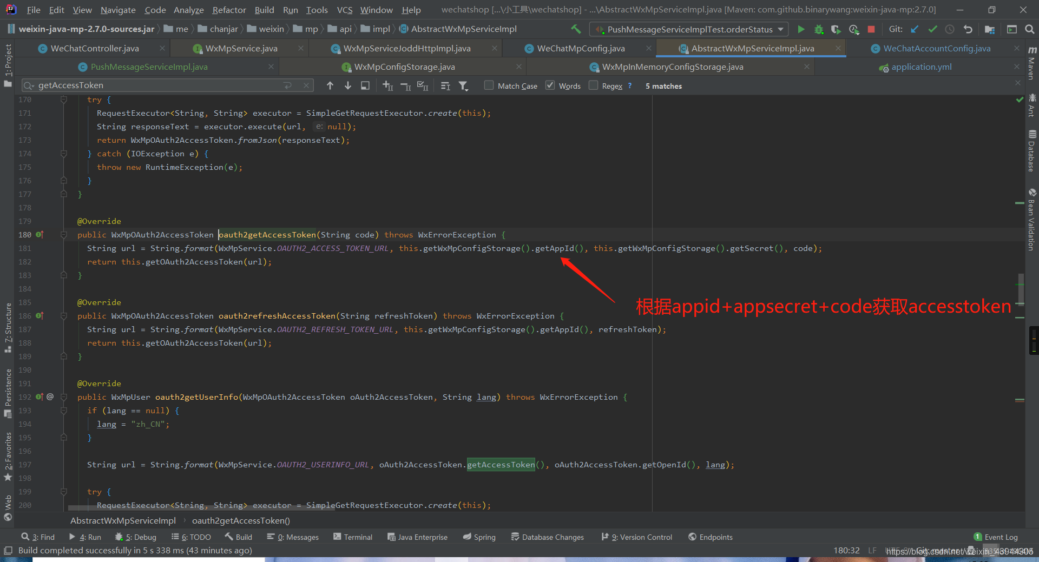Click oauth2getAccessToken() breadcrumb

pyautogui.click(x=241, y=521)
